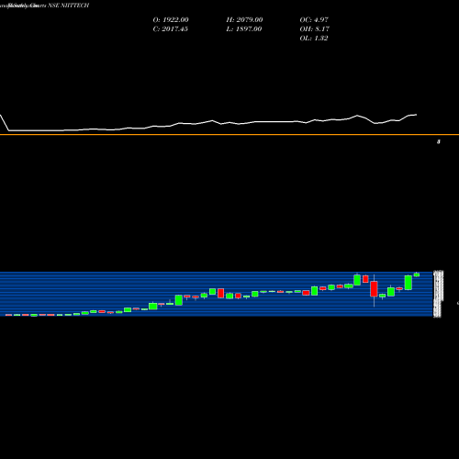Click the NSE NIITTECH chart title
The image size is (459, 459).
pos(68,6)
